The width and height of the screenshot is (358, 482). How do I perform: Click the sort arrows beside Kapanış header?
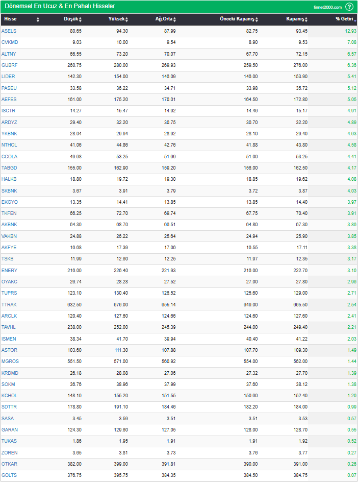[x=307, y=19]
